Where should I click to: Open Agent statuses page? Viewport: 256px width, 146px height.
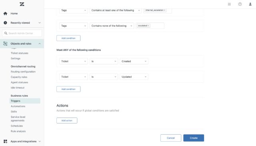(19, 82)
